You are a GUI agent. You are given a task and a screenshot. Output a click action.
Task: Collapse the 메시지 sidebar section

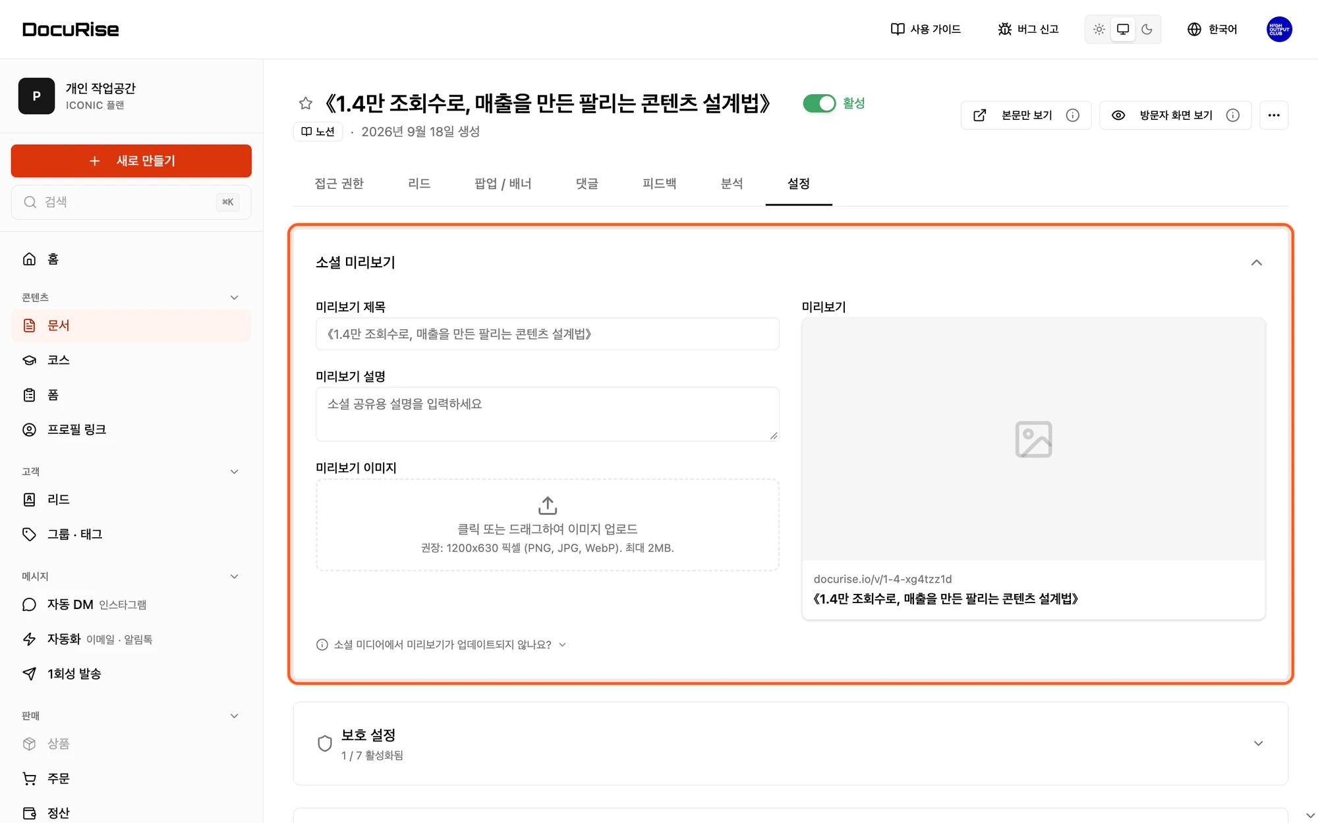coord(234,576)
